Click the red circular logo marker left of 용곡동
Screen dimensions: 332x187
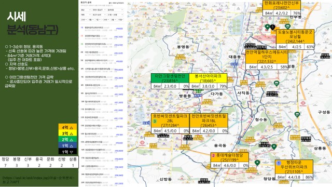tap(142, 143)
